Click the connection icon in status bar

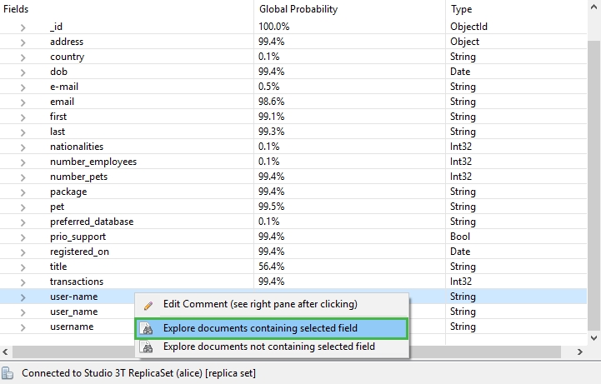coord(8,373)
